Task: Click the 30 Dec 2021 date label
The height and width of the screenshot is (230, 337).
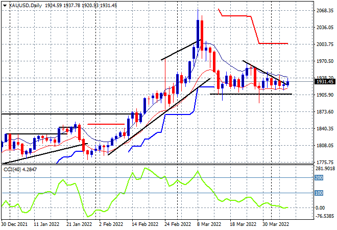Action: [14, 224]
